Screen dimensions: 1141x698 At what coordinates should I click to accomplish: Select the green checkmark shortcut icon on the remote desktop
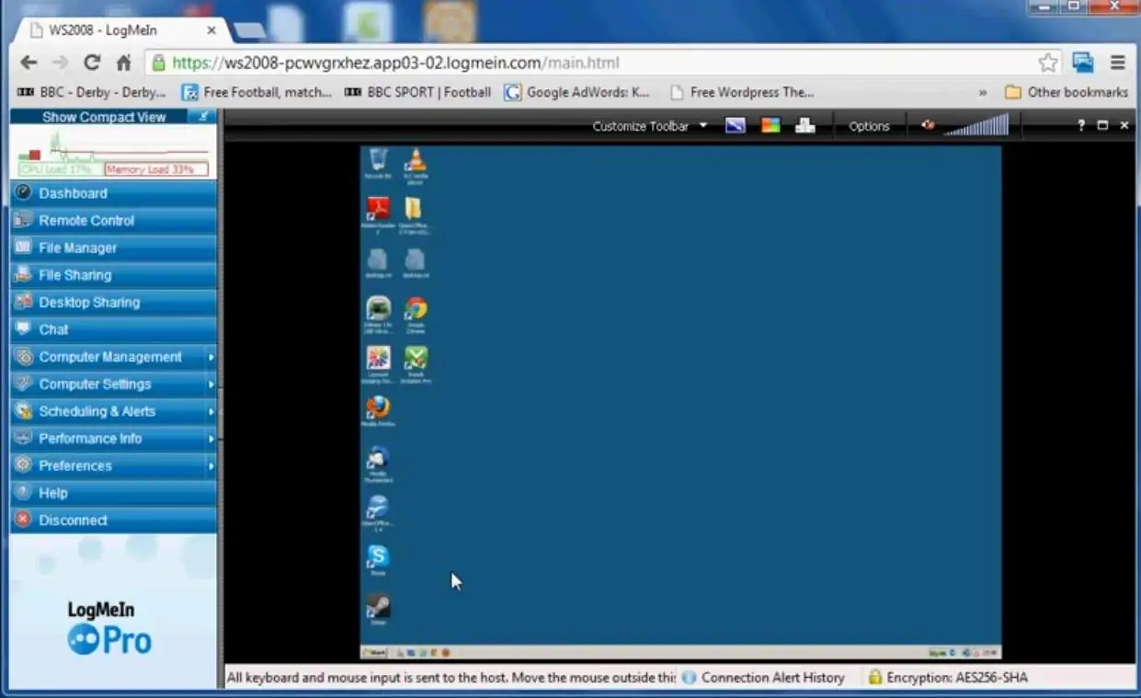416,362
